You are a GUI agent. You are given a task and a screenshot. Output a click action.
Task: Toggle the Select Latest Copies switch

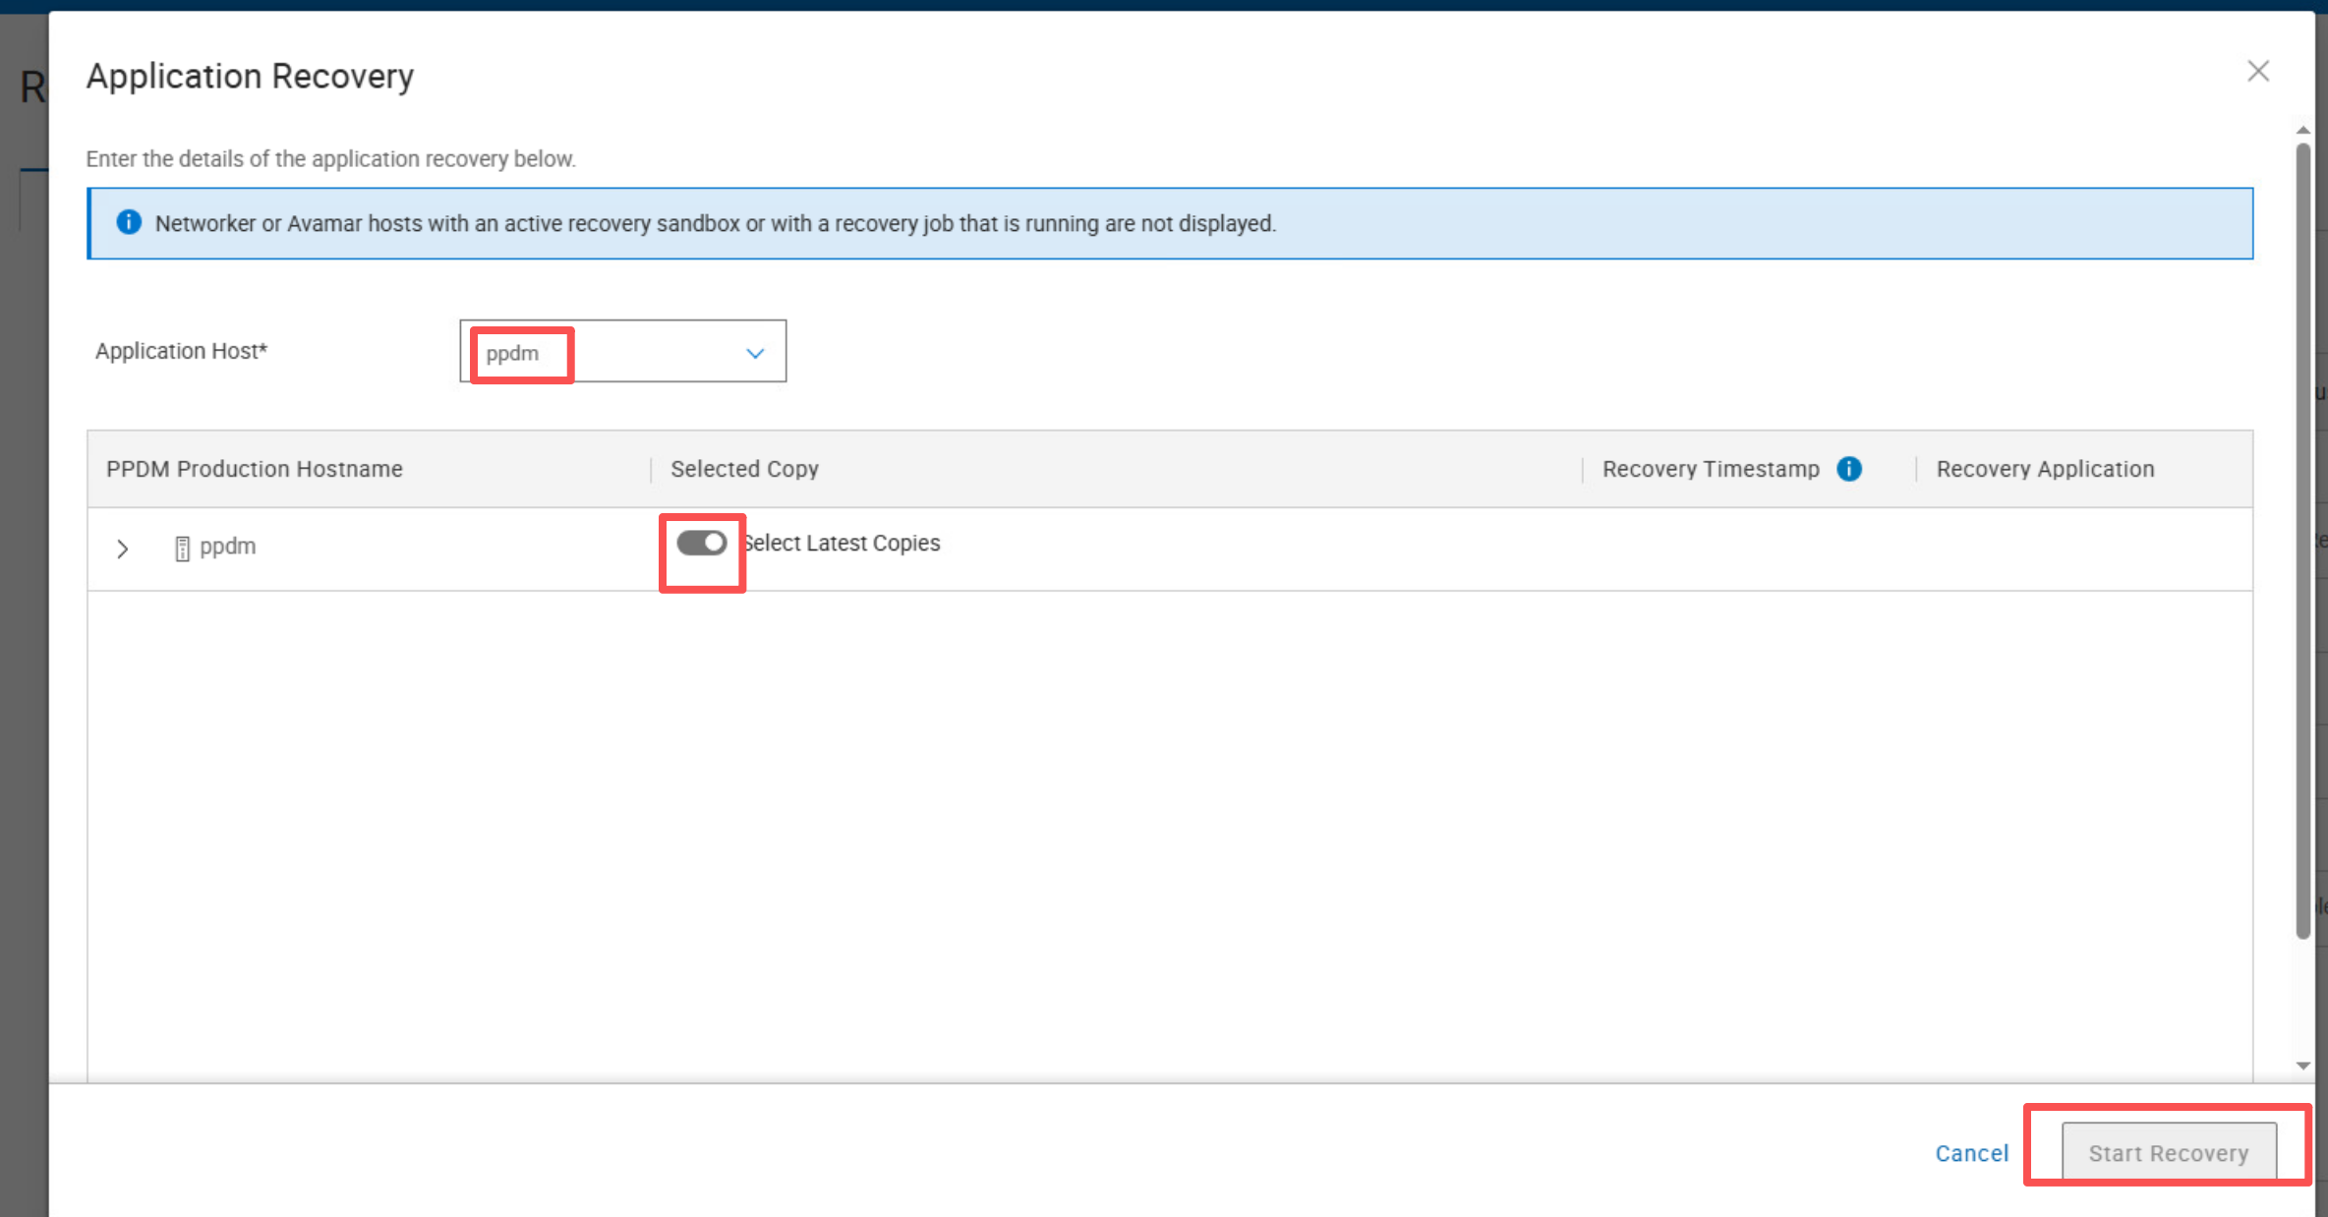point(701,543)
